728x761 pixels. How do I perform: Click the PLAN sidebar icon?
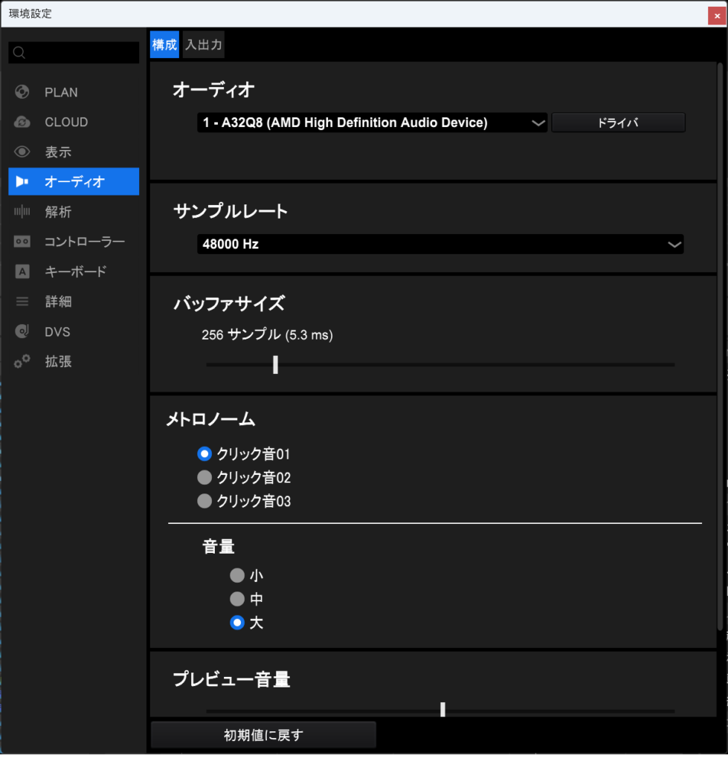click(22, 92)
